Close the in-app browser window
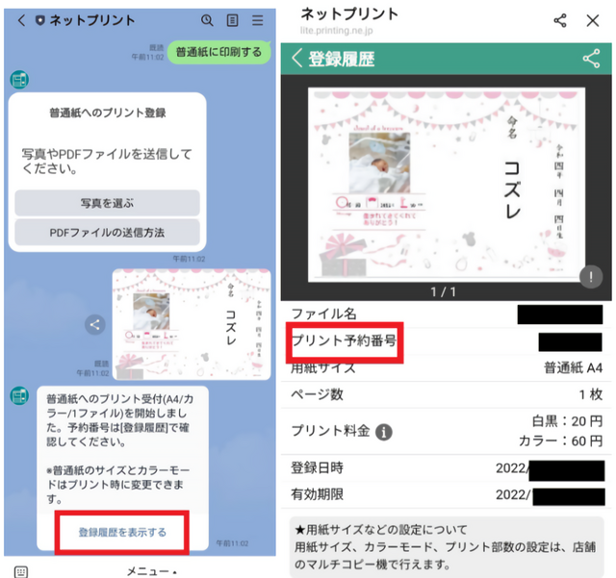Viewport: 616px width, 578px height. [x=592, y=20]
